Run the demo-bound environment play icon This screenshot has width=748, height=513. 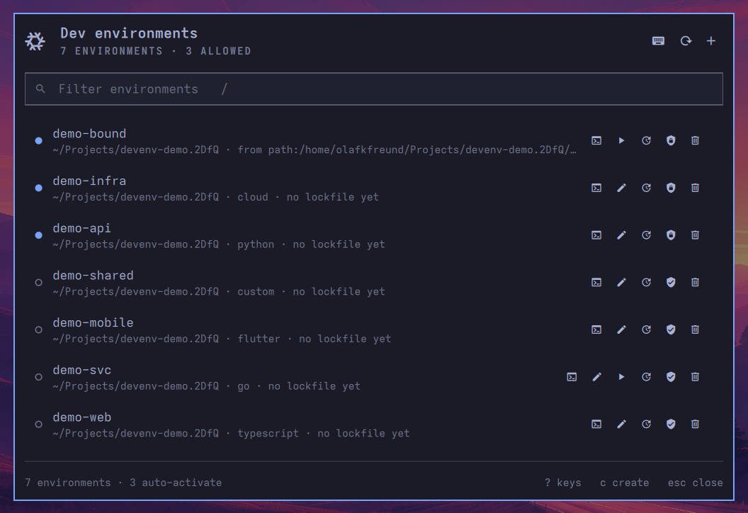[621, 140]
